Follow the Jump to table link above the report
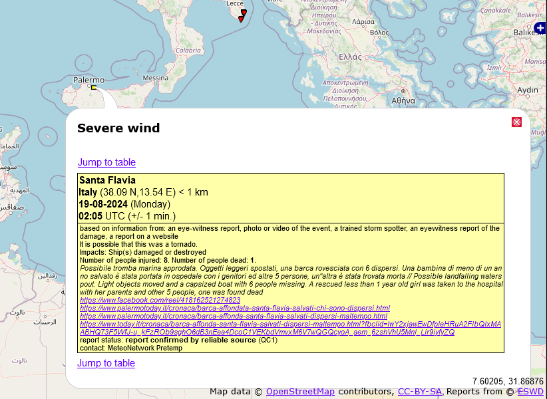This screenshot has height=399, width=547. (x=106, y=162)
